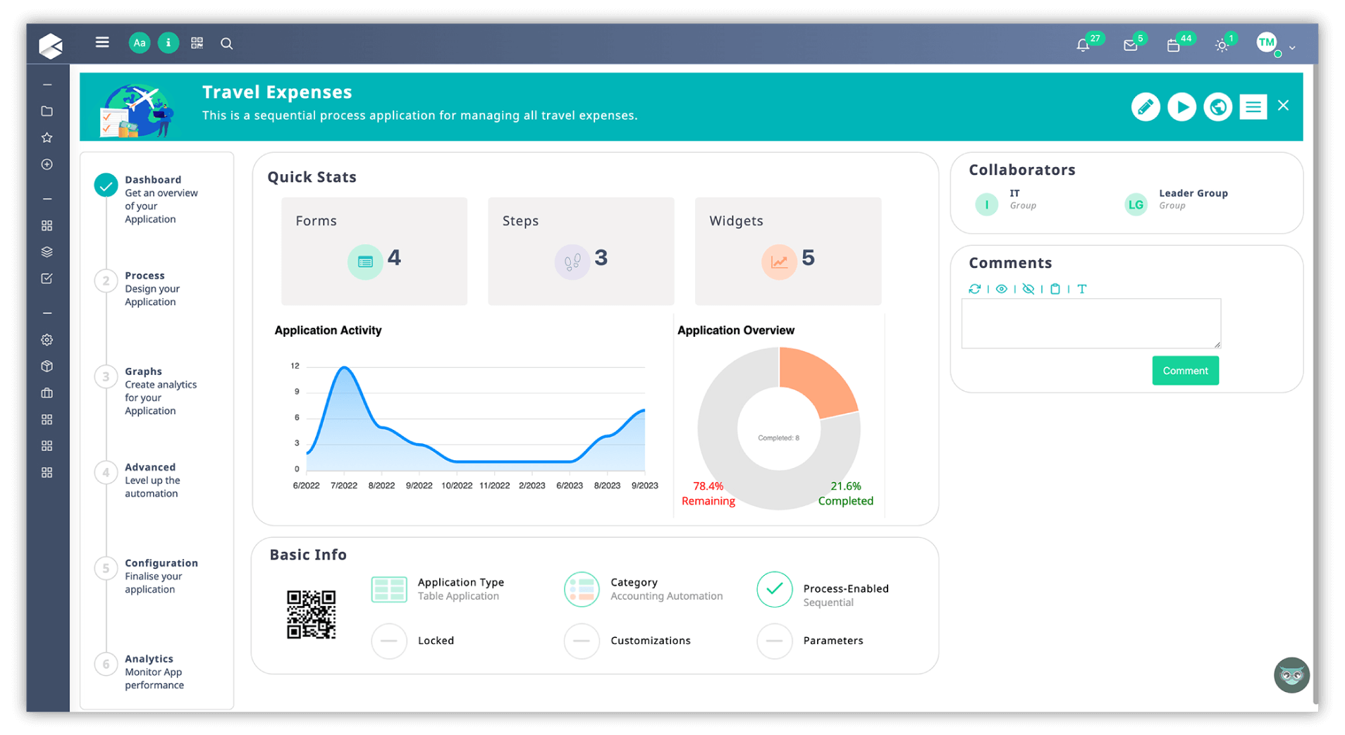Viewport: 1345px width, 735px height.
Task: Click the add plus circle in sidebar
Action: click(x=47, y=164)
